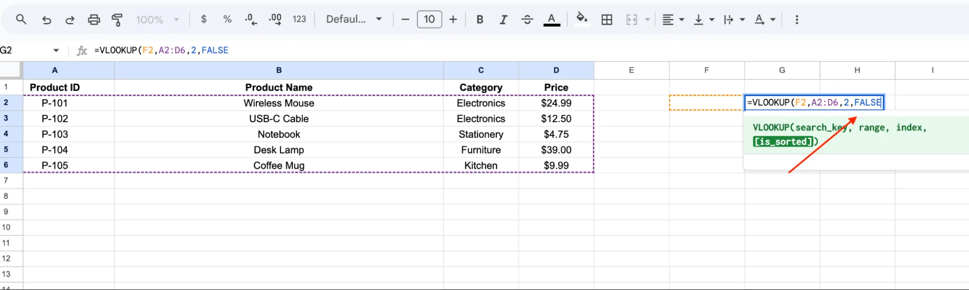Select cell containing Furniture
This screenshot has height=290, width=969.
point(481,150)
